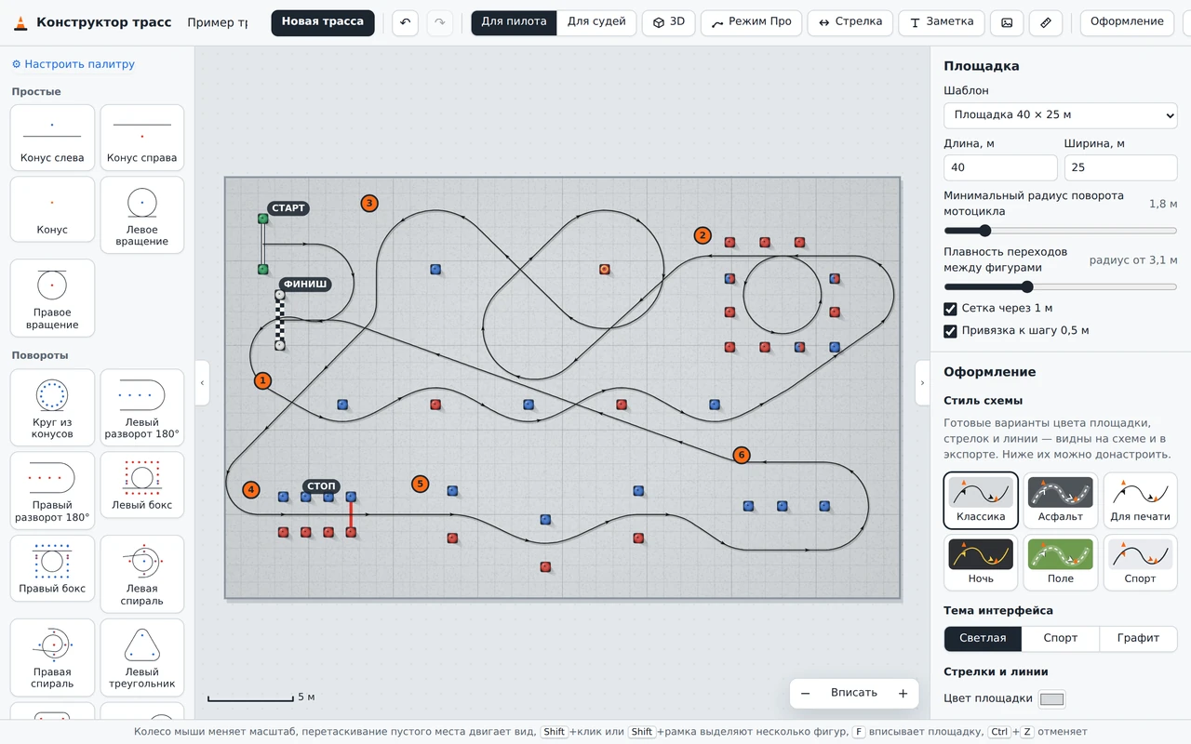Add the 'Круг из конусов' figure

tap(52, 407)
